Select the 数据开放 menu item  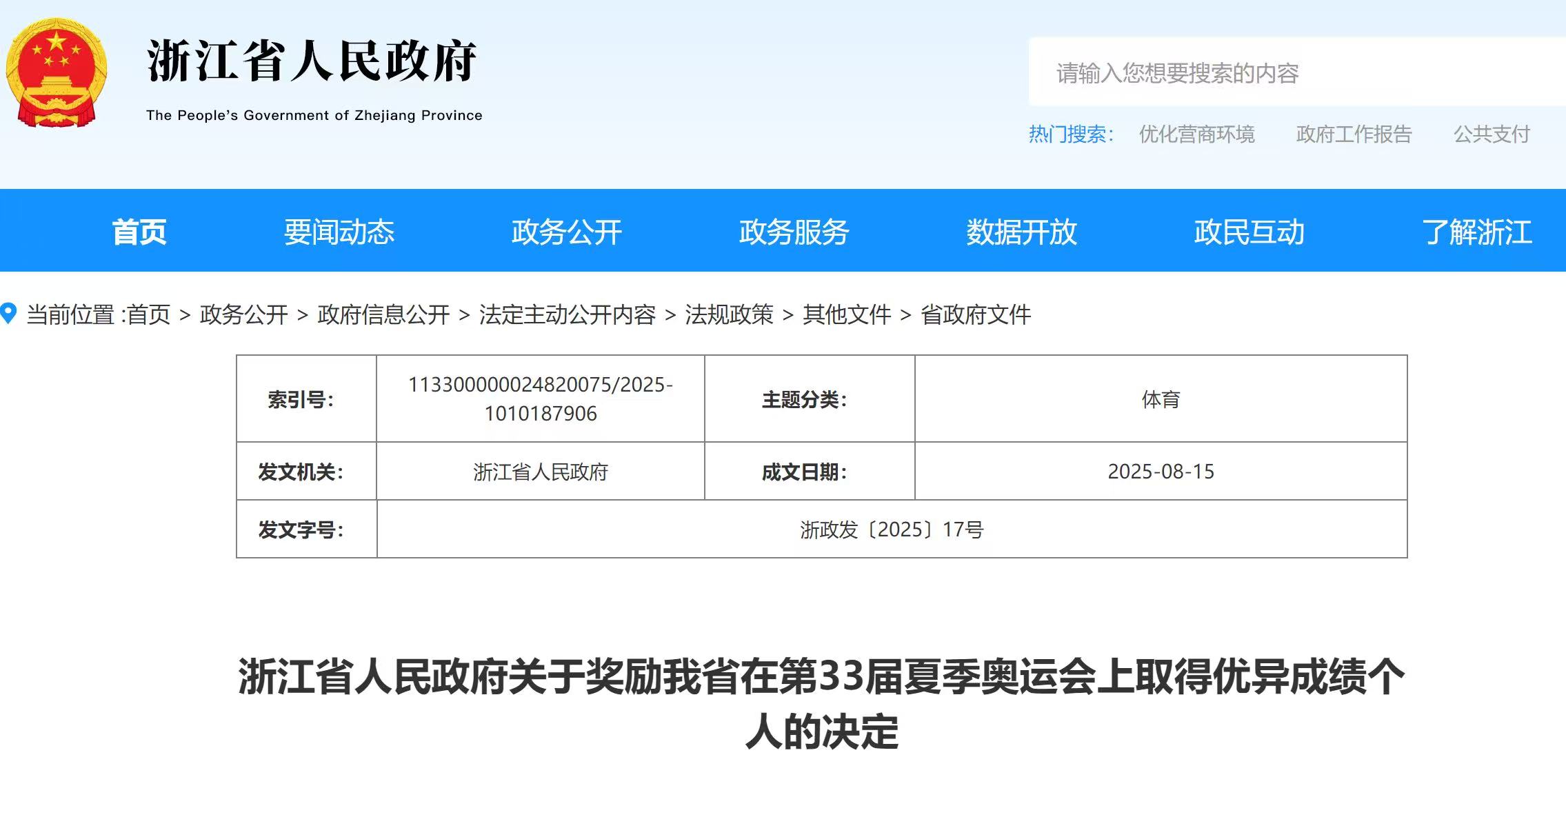tap(1021, 232)
